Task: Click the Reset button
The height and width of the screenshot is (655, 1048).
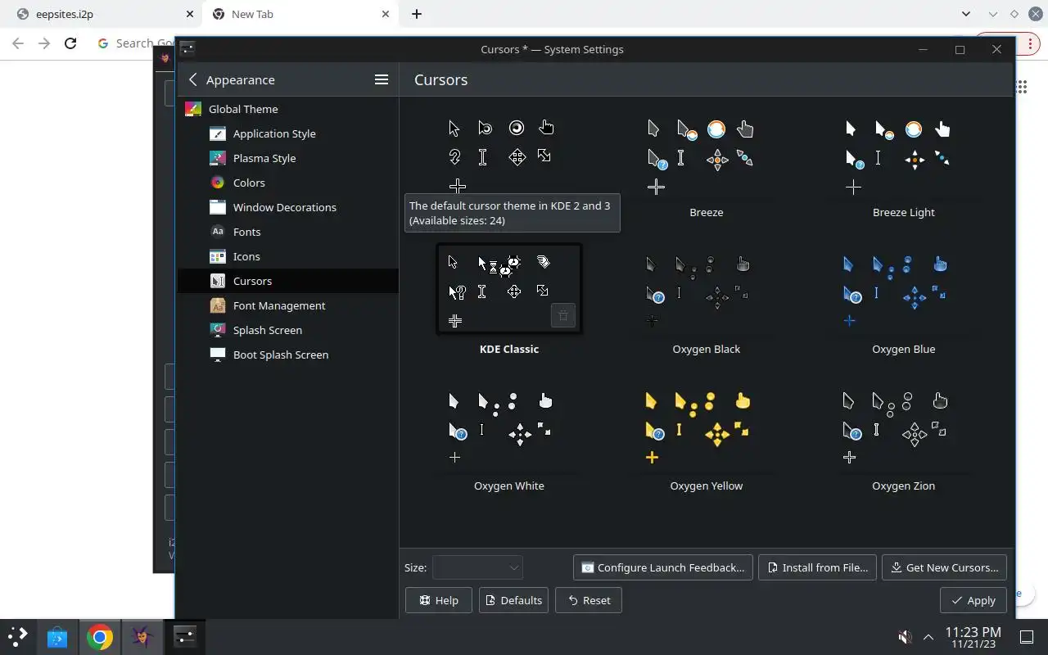Action: [589, 600]
